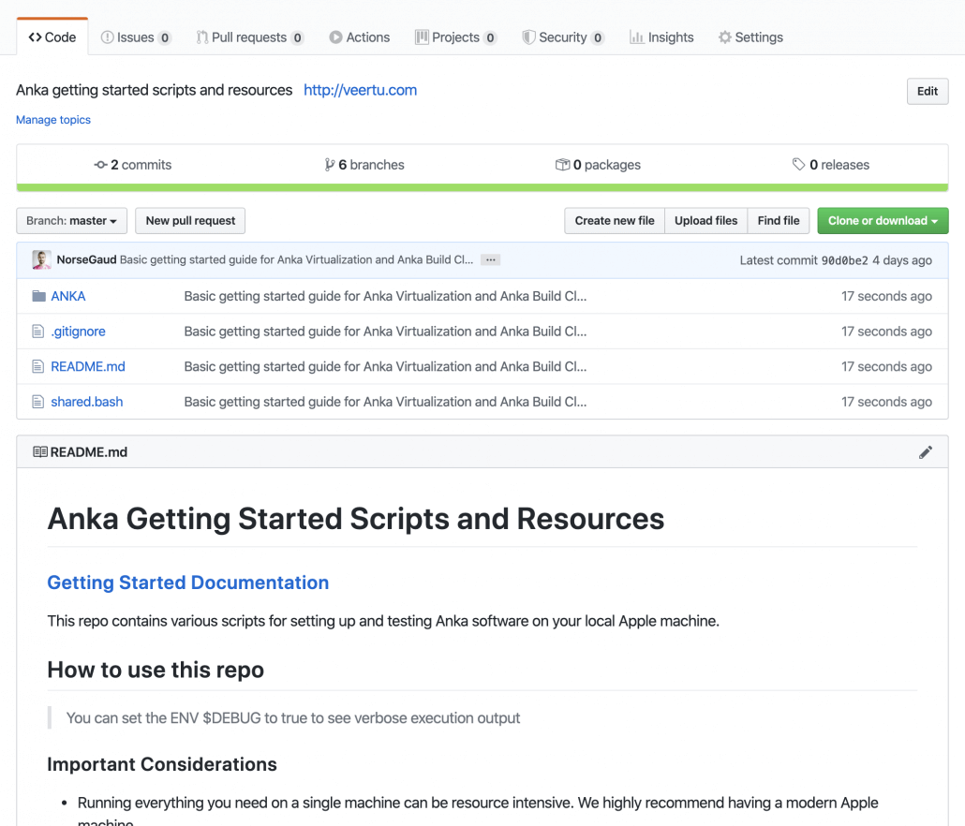Screen dimensions: 965x826
Task: Open the Issues tab
Action: pyautogui.click(x=136, y=37)
